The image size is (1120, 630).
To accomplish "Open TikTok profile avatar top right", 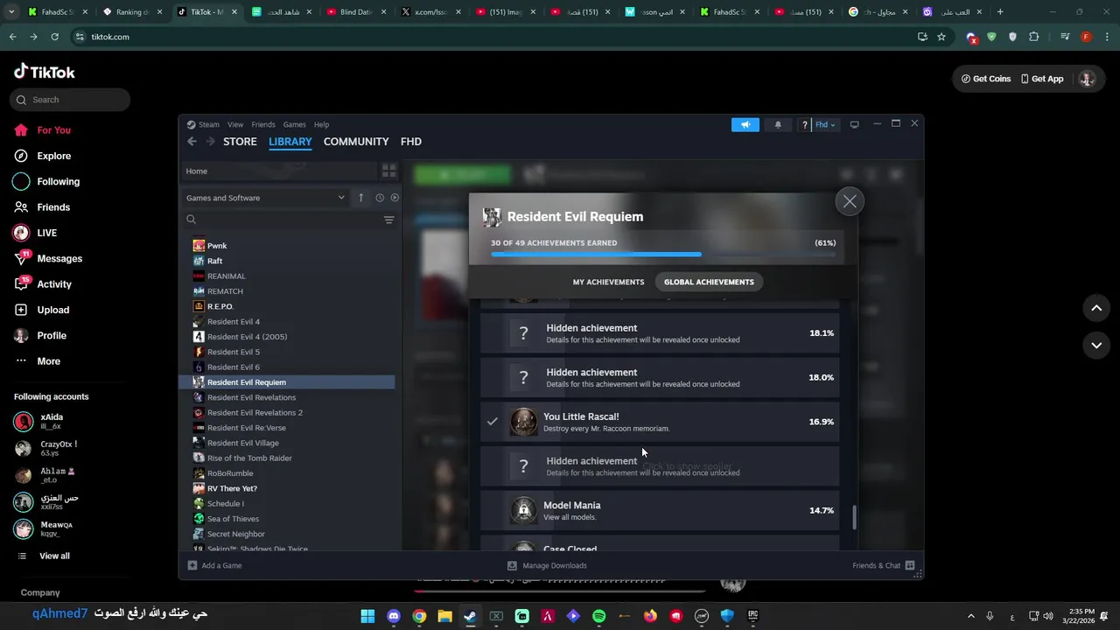I will 1087,79.
